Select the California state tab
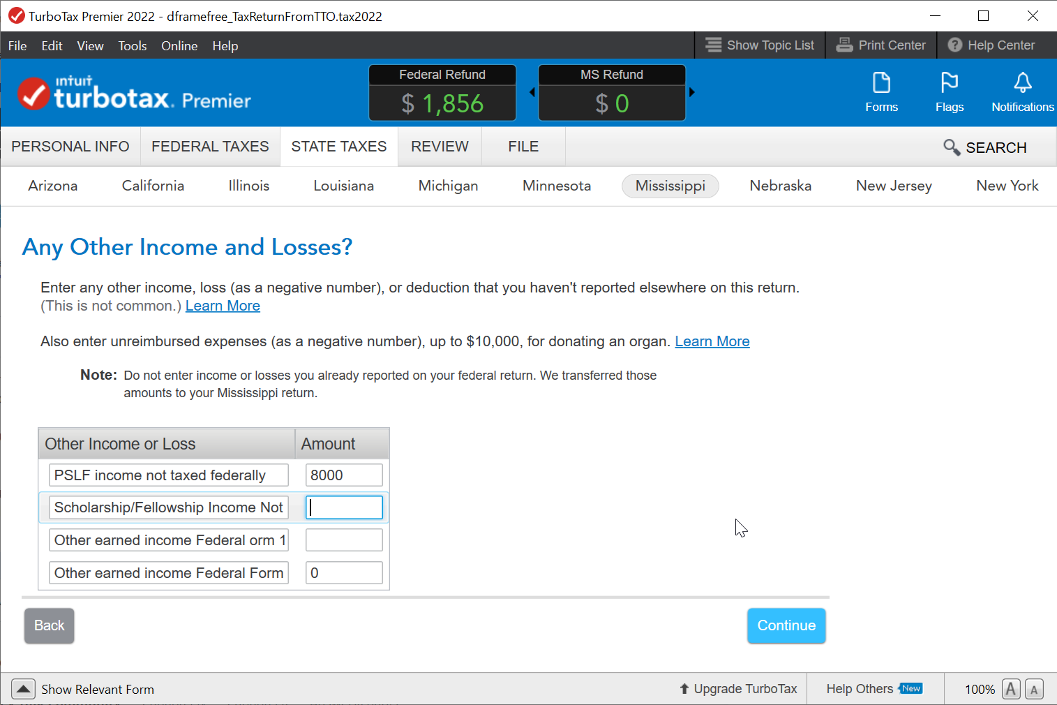 pyautogui.click(x=153, y=186)
